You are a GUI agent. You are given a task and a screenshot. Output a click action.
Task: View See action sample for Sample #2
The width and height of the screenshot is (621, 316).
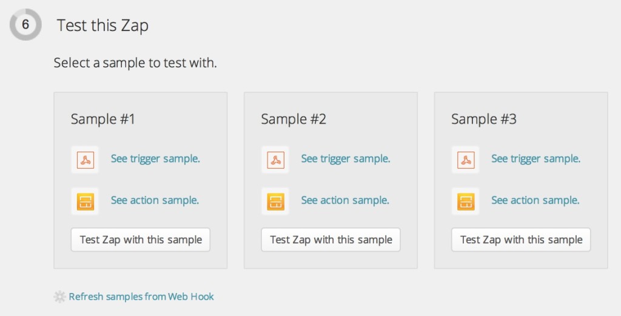345,200
